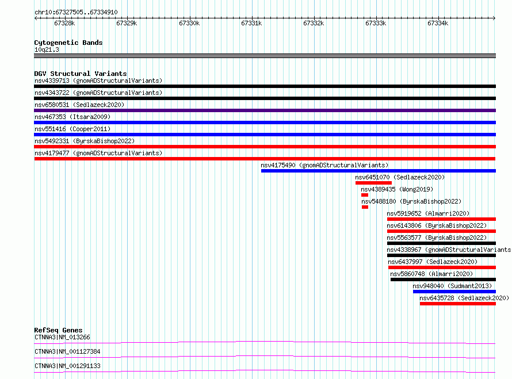Screen dimensions: 512x379
Task: Click the ruler's right arrowhead
Action: coord(494,18)
